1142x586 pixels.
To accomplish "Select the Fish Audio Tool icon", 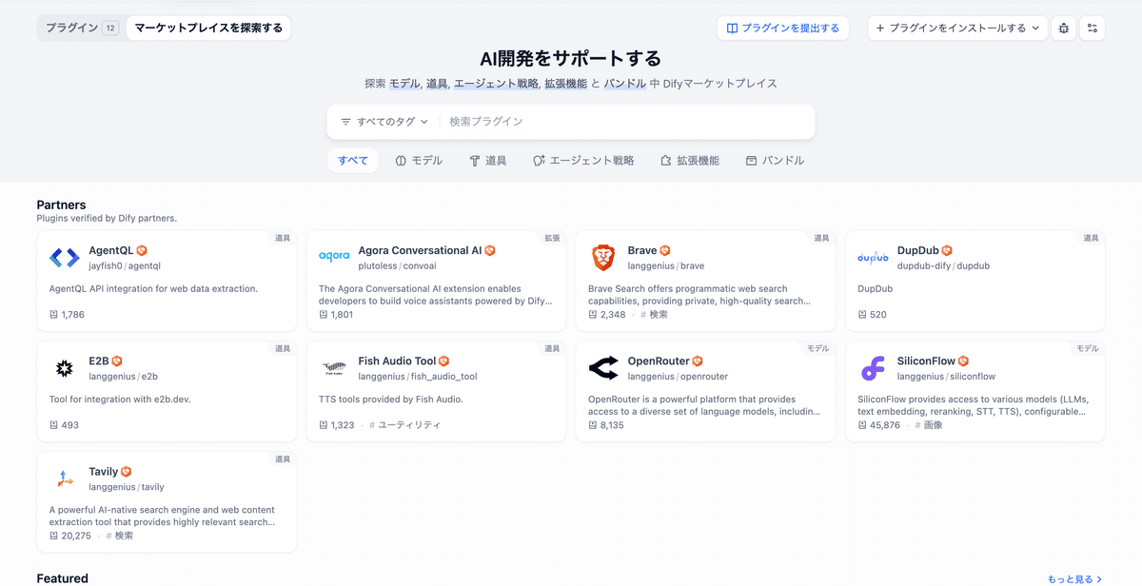I will pyautogui.click(x=332, y=367).
